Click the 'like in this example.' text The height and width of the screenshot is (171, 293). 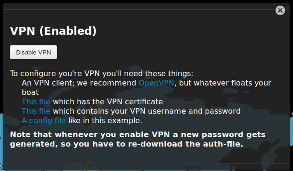[x=105, y=121]
